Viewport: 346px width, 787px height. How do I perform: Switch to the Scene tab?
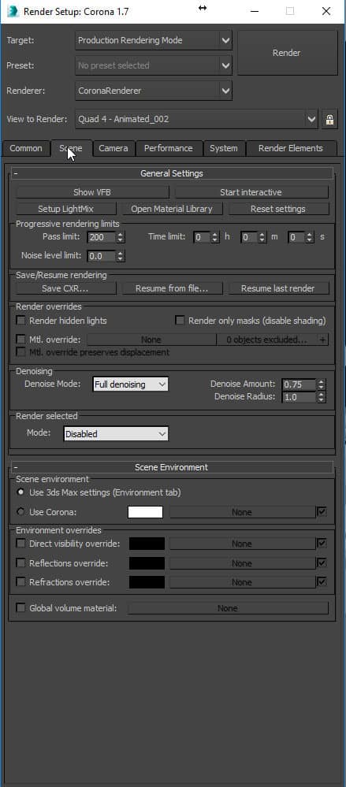[71, 149]
